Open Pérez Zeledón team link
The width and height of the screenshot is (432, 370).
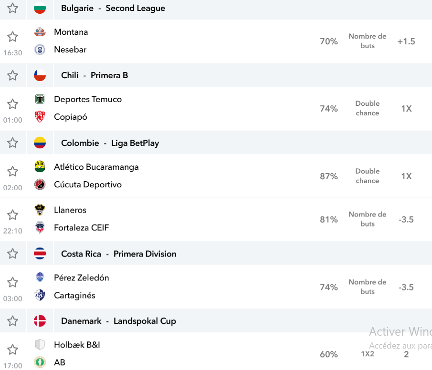tap(81, 277)
